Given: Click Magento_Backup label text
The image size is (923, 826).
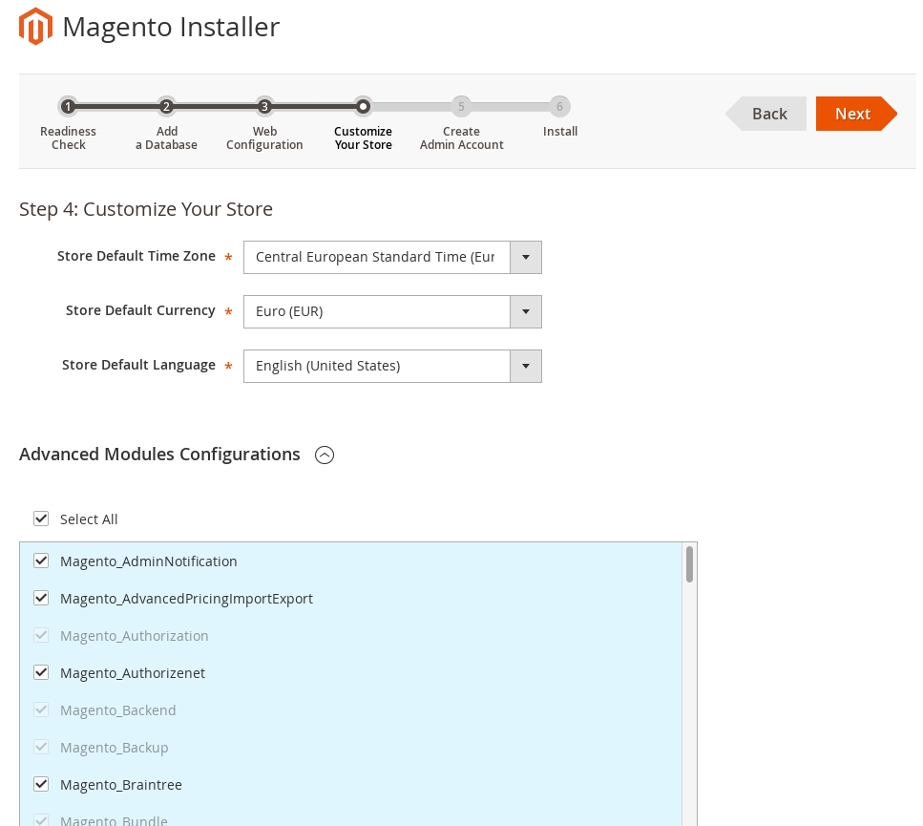Looking at the screenshot, I should pos(115,748).
